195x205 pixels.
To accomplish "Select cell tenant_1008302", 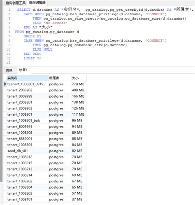I will click(28, 181).
